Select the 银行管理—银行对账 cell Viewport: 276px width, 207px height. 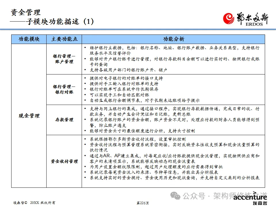coord(64,89)
